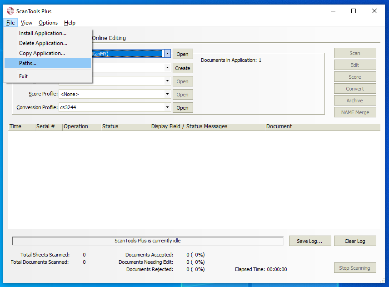This screenshot has width=389, height=287.
Task: Expand the dropdown directly above Score Profile
Action: [167, 81]
